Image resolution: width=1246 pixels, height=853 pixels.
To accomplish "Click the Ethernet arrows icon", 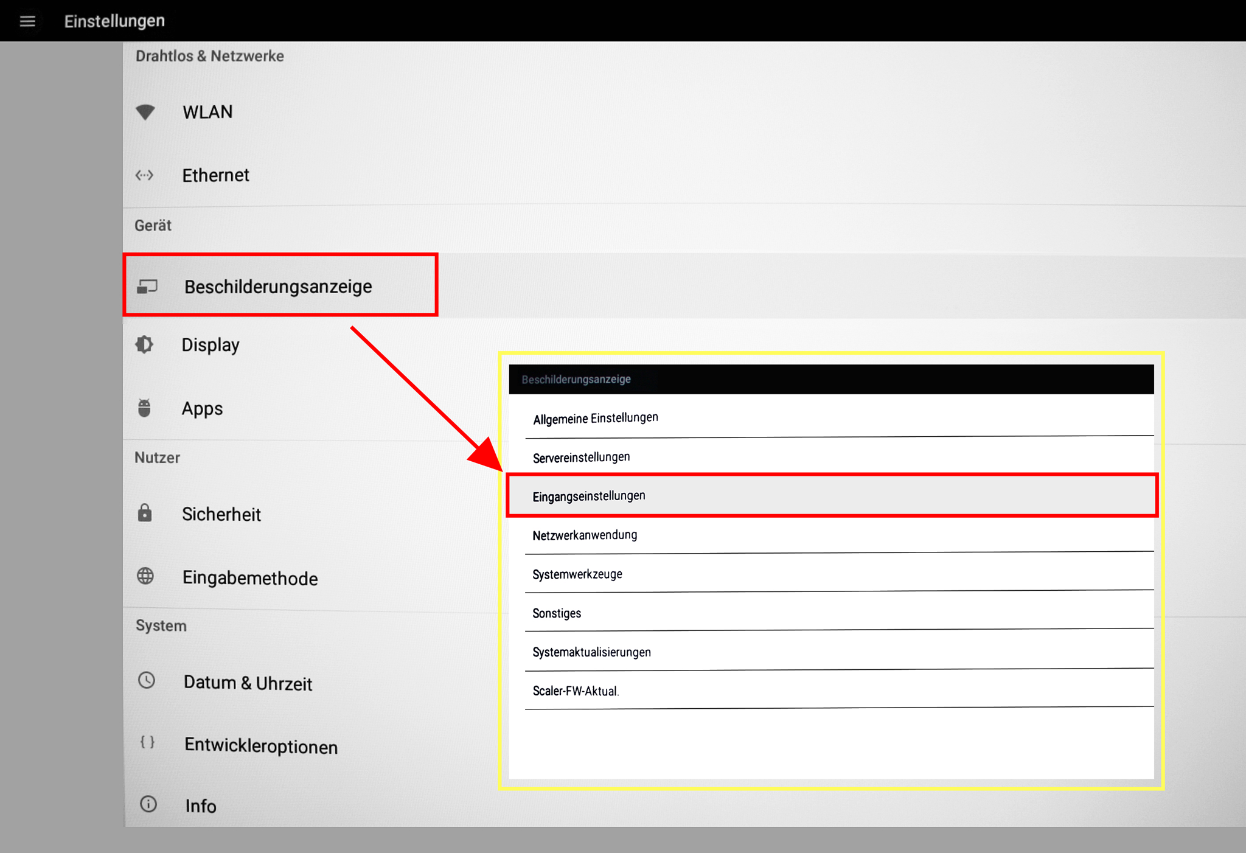I will tap(145, 175).
